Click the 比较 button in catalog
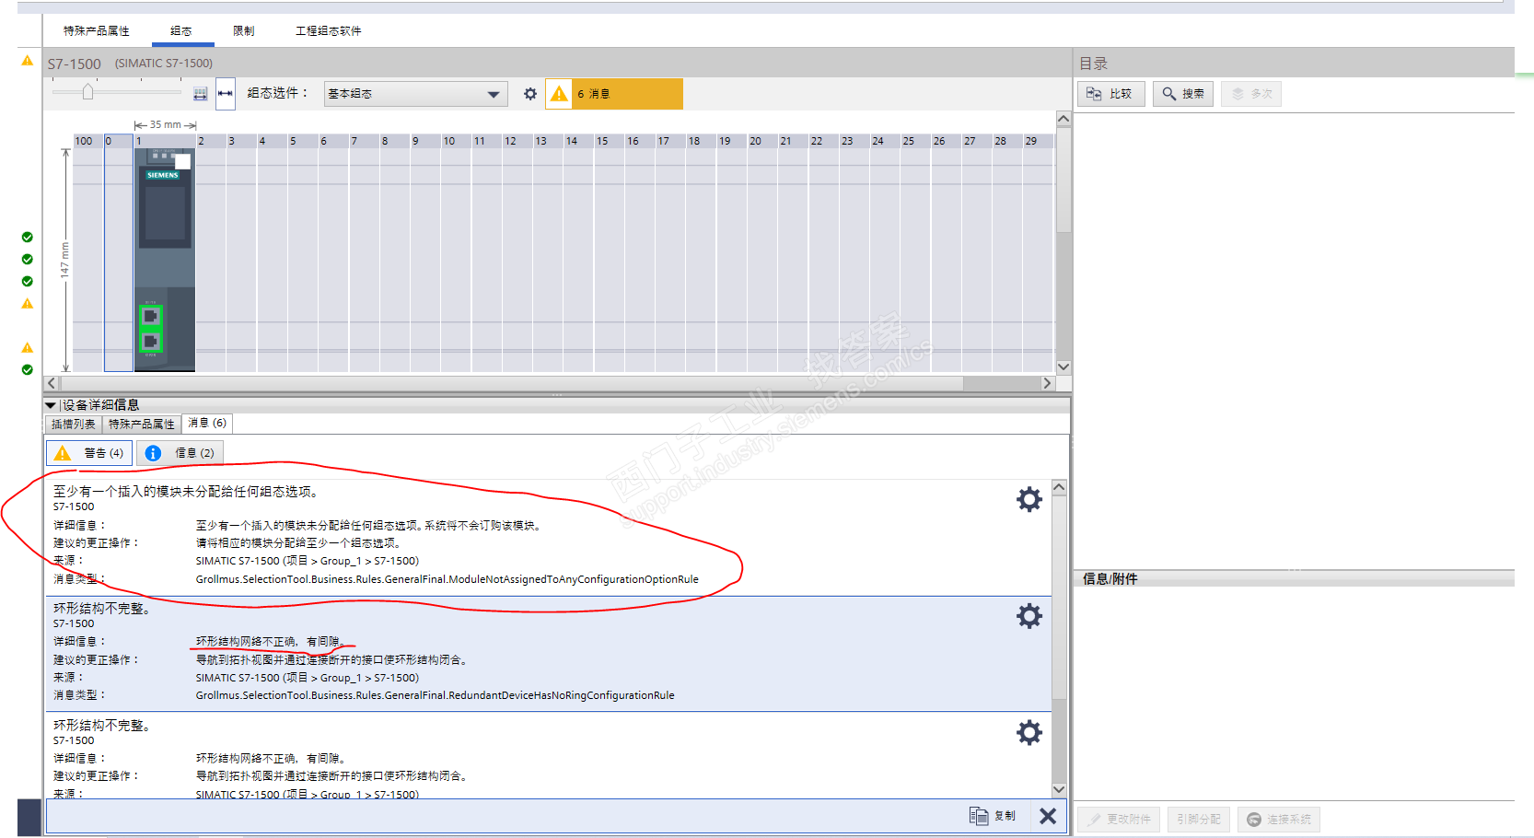The width and height of the screenshot is (1534, 838). (x=1111, y=94)
